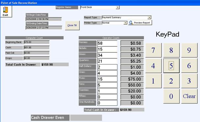Open the Printer Type dropdown arrow
Image resolution: width=200 pixels, height=122 pixels.
pyautogui.click(x=125, y=23)
